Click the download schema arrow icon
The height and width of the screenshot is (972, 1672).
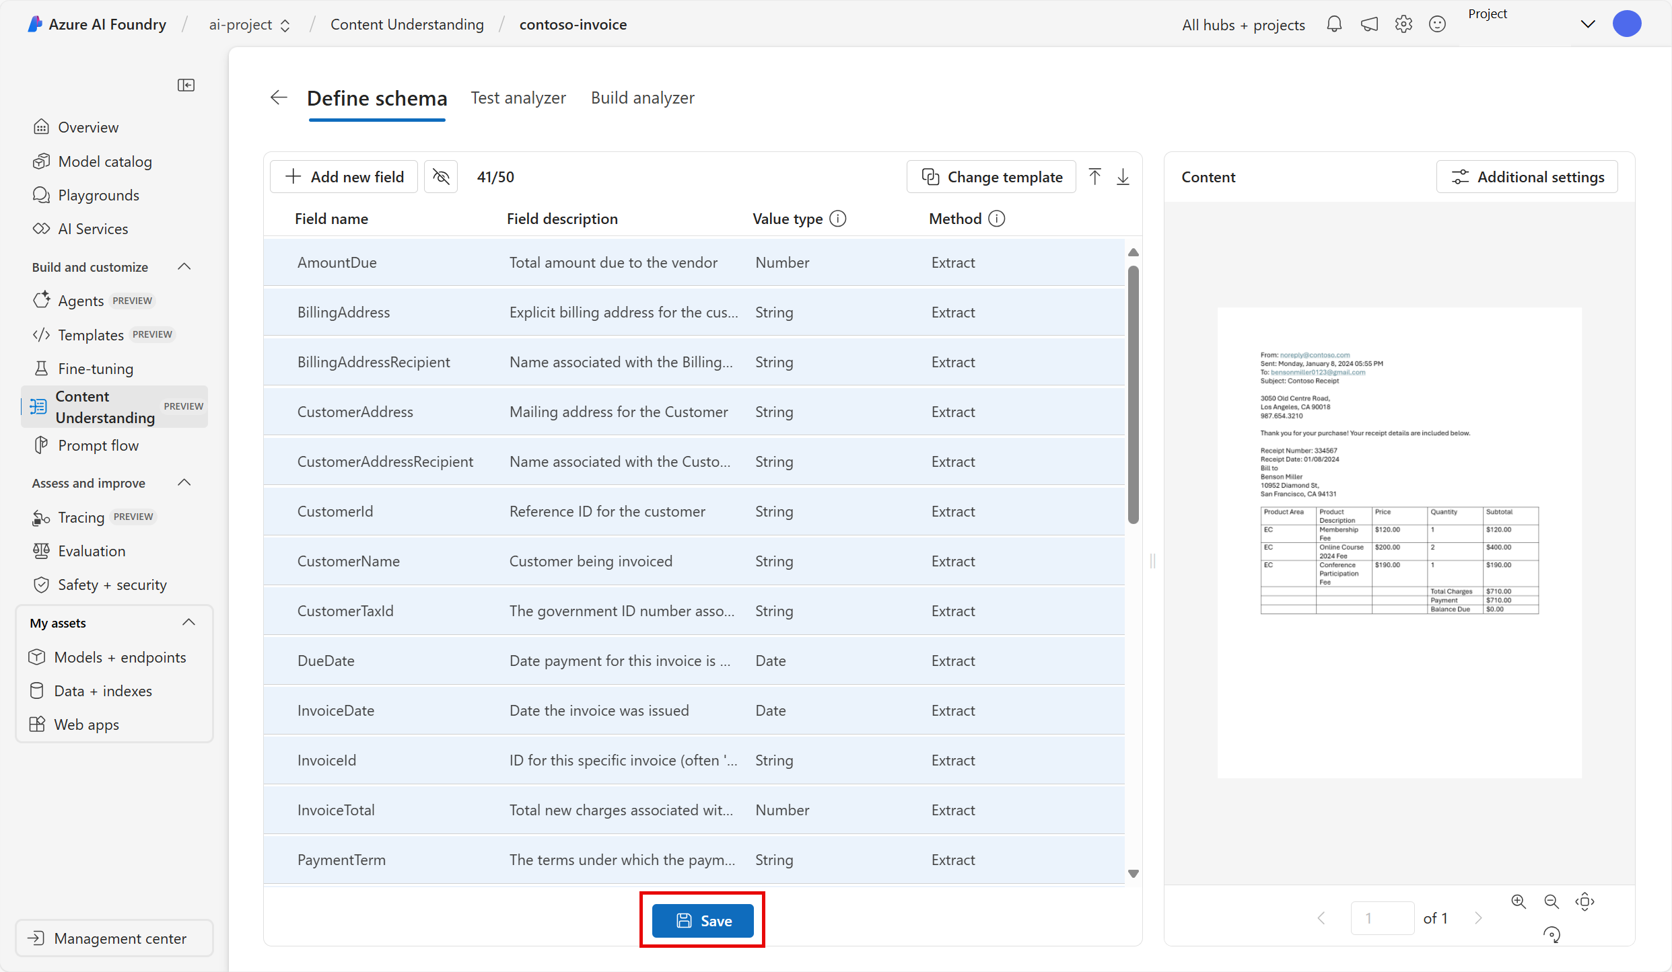1123,177
